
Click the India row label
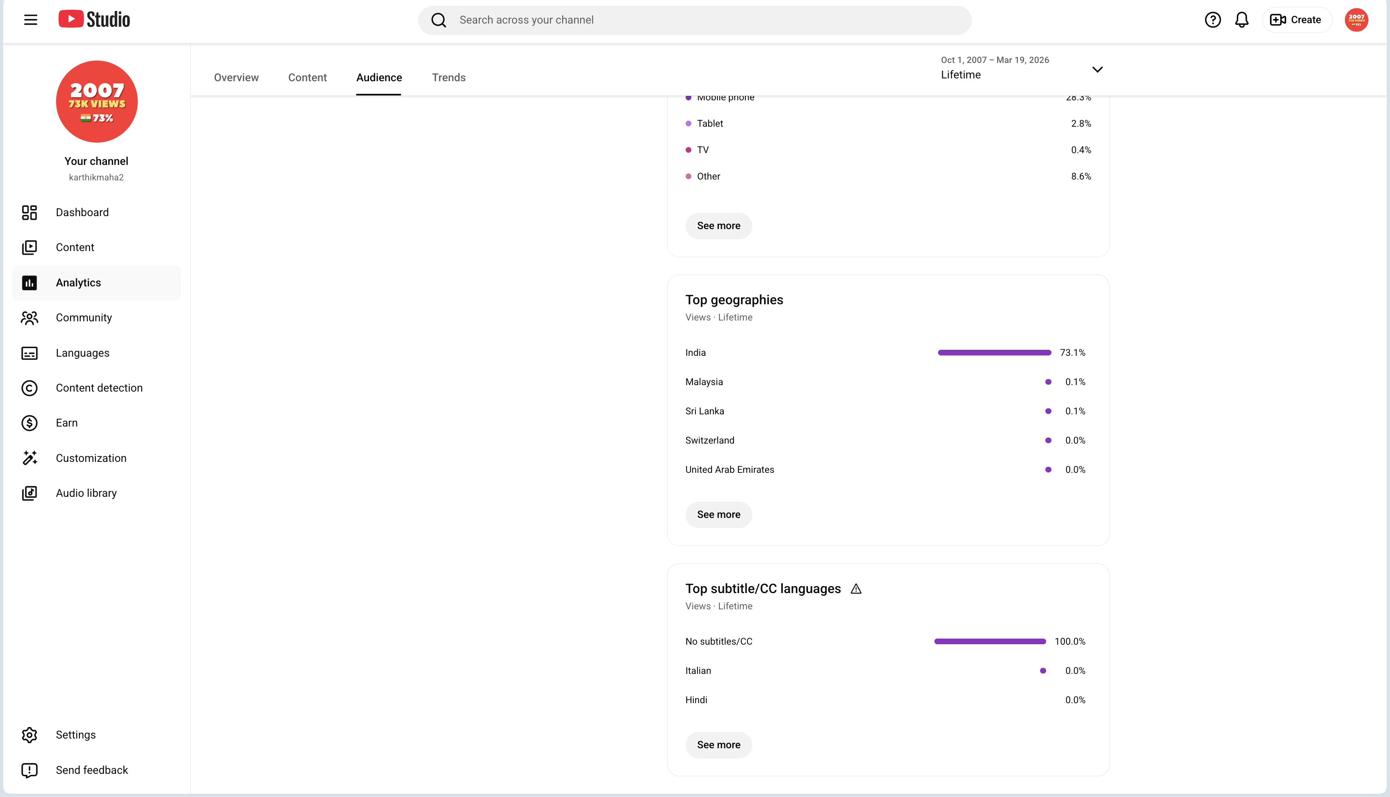pos(695,353)
